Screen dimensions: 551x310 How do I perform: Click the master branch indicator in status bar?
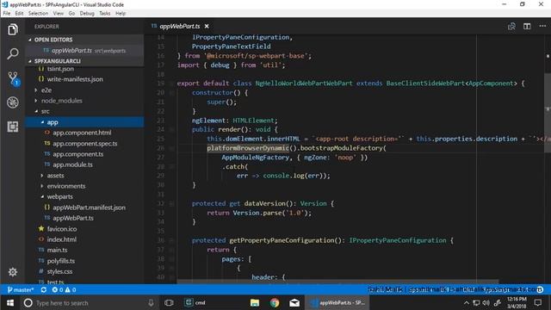[21, 290]
